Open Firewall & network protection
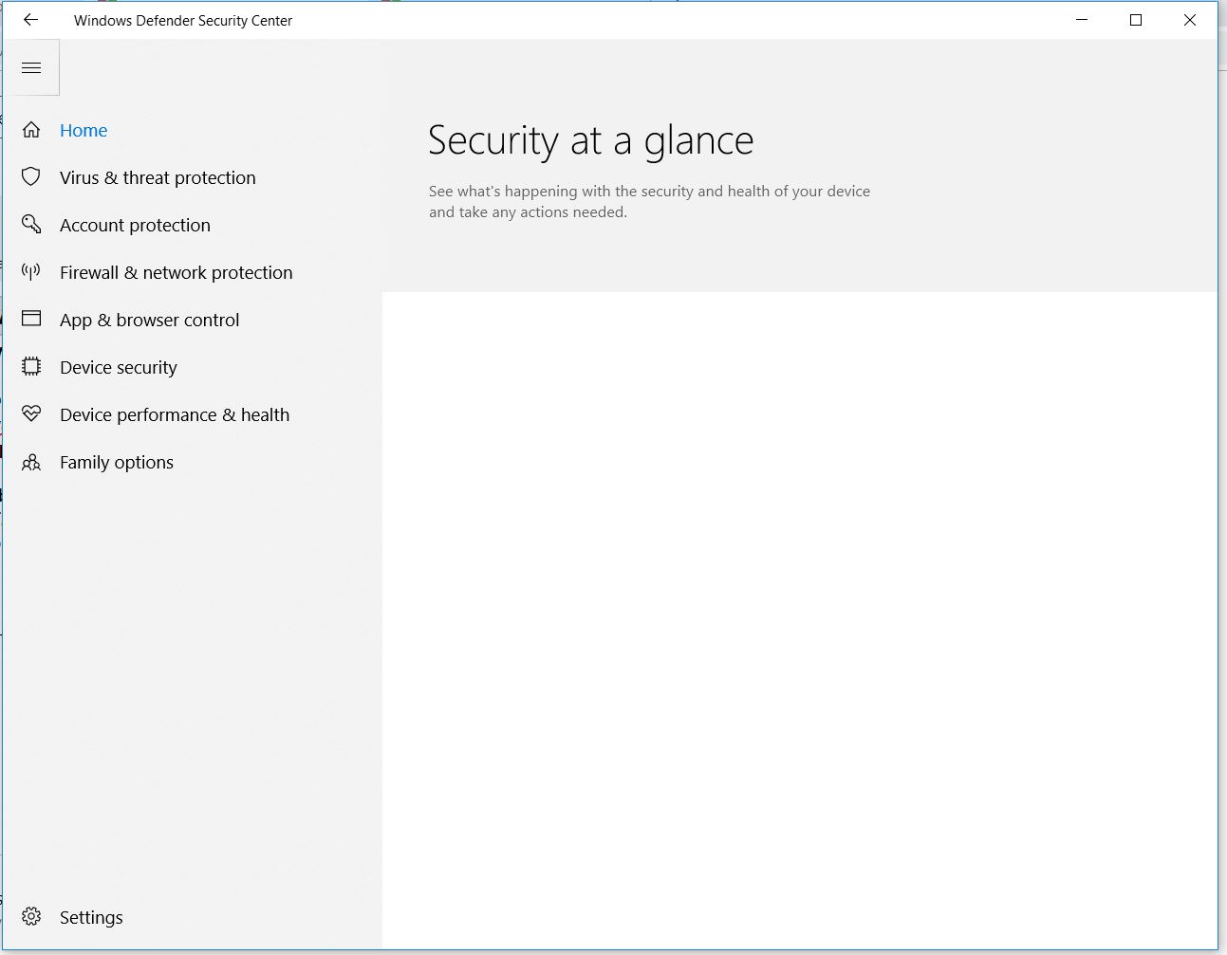Image resolution: width=1227 pixels, height=955 pixels. click(x=176, y=273)
